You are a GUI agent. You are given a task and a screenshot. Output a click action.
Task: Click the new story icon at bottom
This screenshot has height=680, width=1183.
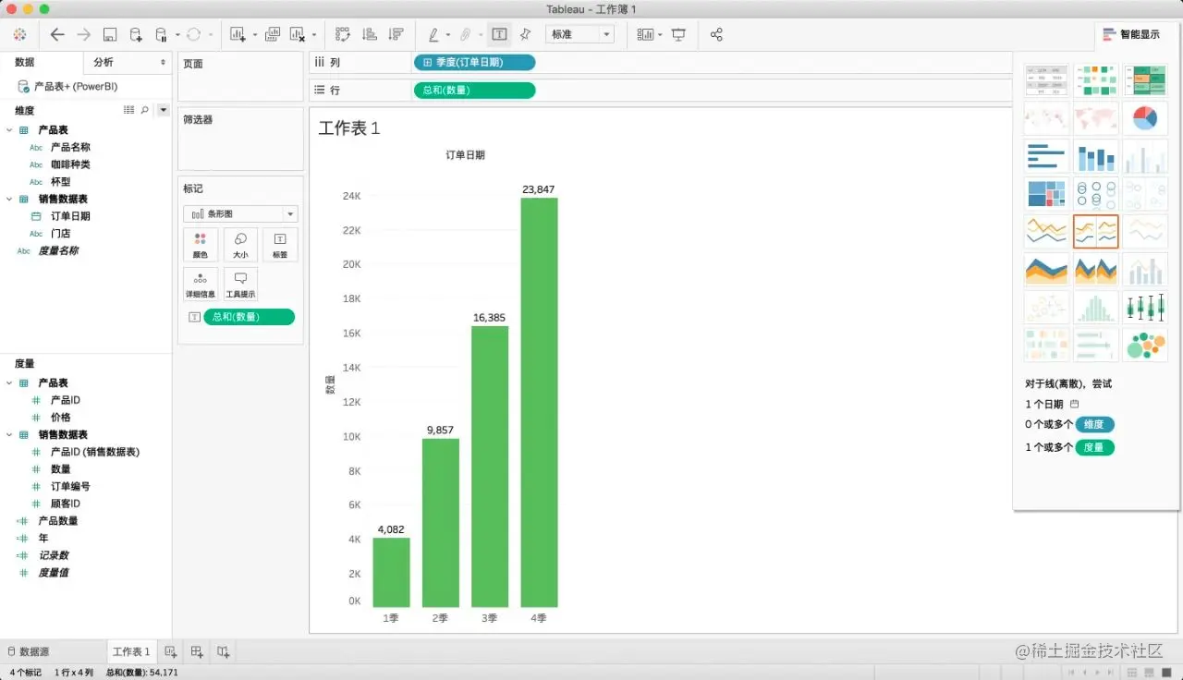tap(223, 651)
